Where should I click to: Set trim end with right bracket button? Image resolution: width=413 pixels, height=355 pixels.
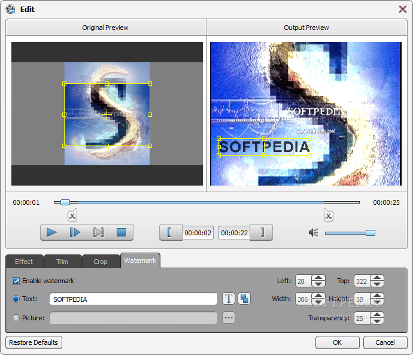(x=262, y=232)
